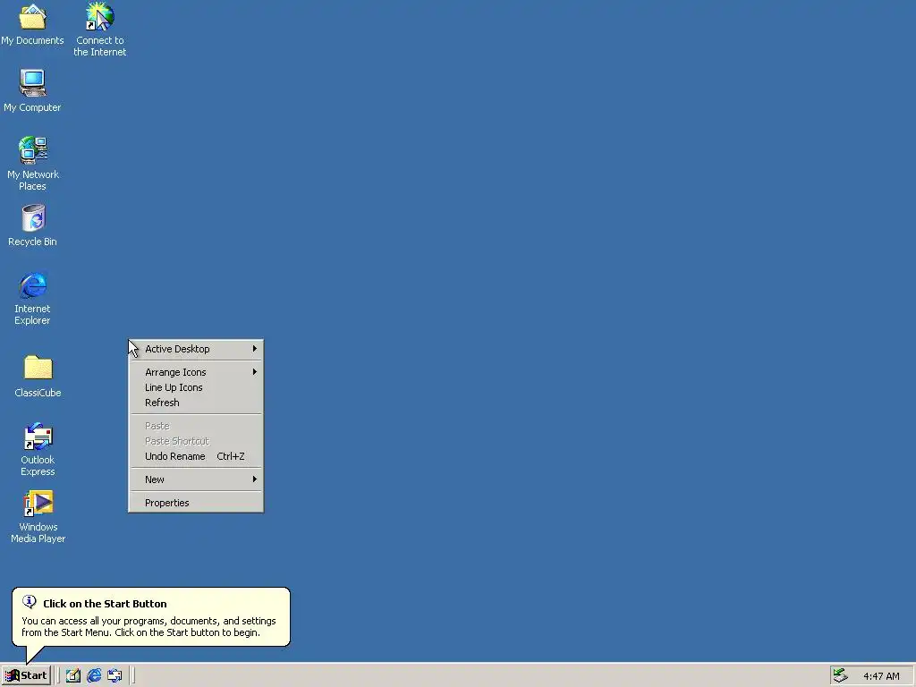
Task: Choose Line Up Icons in context menu
Action: pyautogui.click(x=196, y=387)
